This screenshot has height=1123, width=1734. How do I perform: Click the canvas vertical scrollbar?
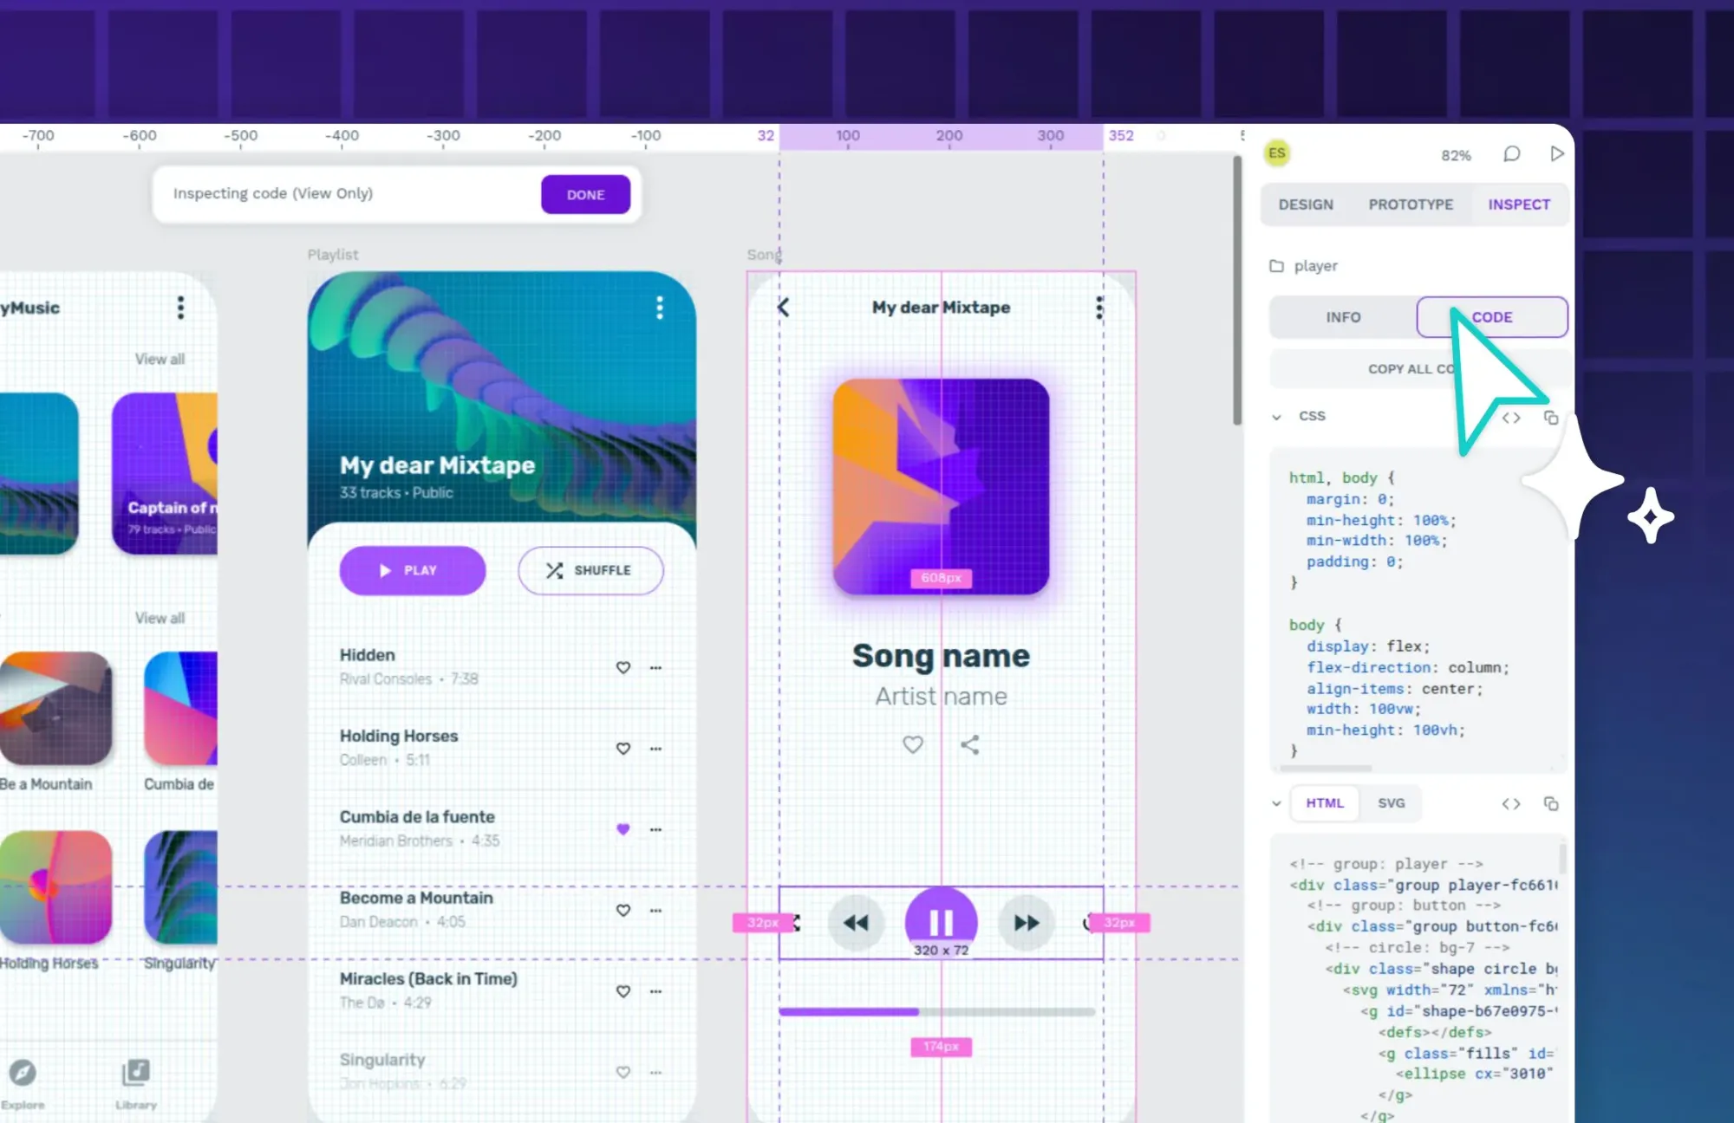1237,290
